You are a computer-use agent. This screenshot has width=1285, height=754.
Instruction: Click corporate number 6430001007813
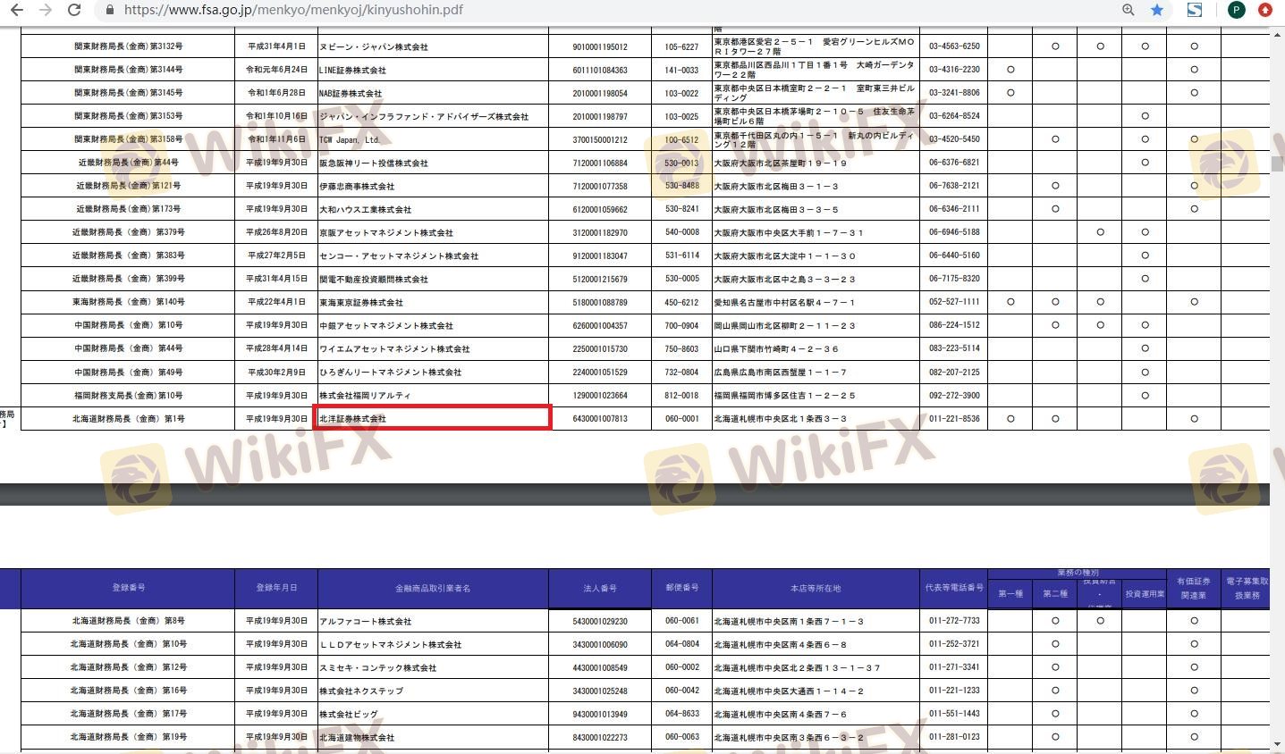pyautogui.click(x=600, y=418)
